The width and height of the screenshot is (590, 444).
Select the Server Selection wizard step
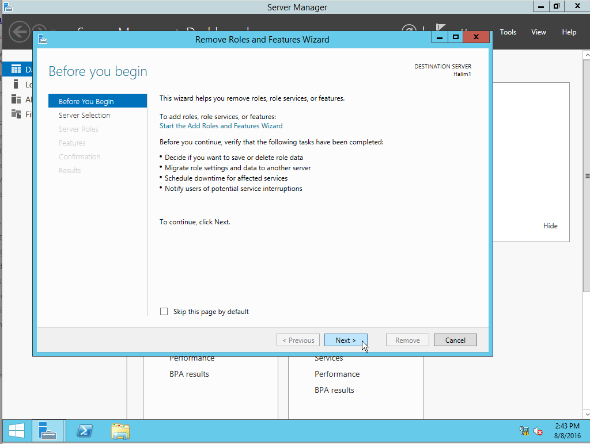click(84, 115)
